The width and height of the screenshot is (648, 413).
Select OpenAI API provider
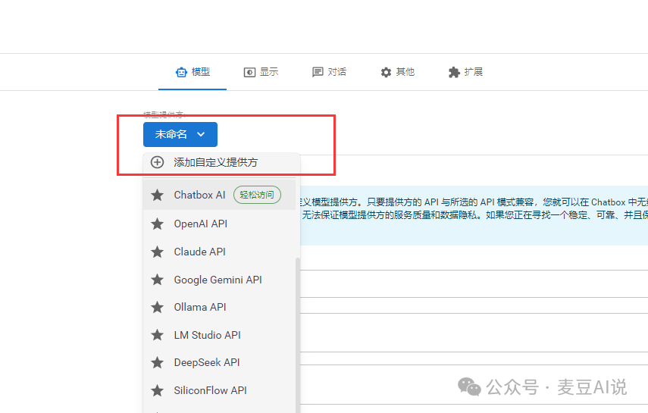pyautogui.click(x=220, y=224)
